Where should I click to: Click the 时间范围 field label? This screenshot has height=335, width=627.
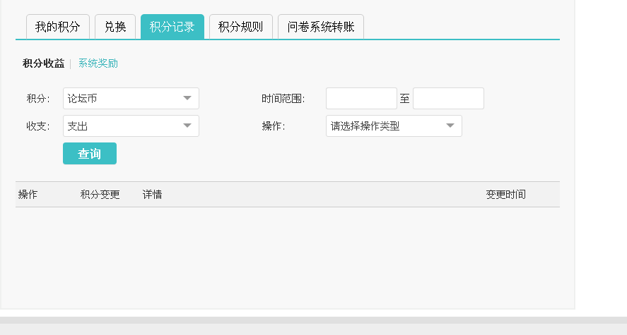pyautogui.click(x=283, y=99)
